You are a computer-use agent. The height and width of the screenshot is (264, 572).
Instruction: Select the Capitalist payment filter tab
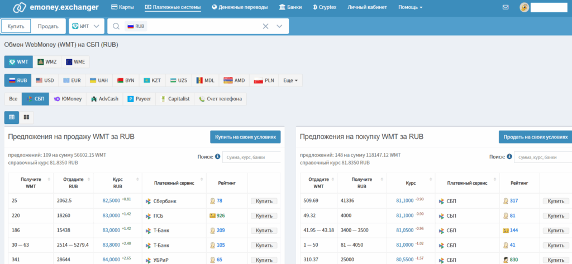(175, 99)
